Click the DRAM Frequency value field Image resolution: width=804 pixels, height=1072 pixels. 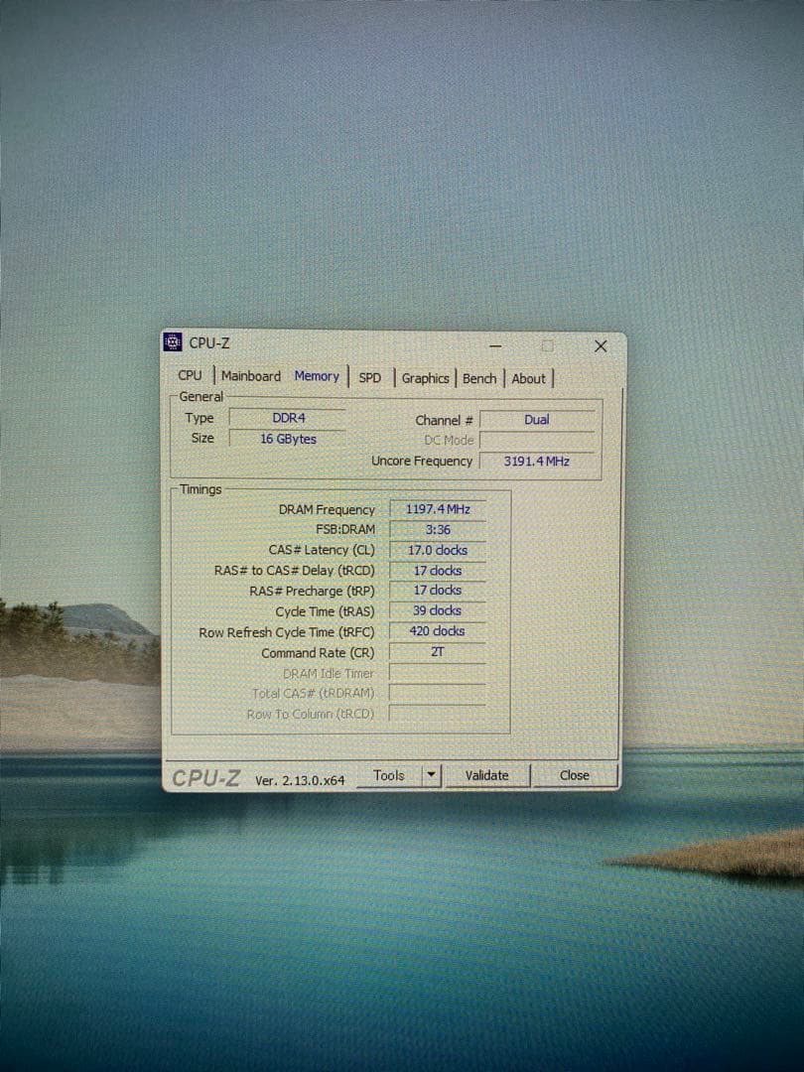[x=437, y=509]
